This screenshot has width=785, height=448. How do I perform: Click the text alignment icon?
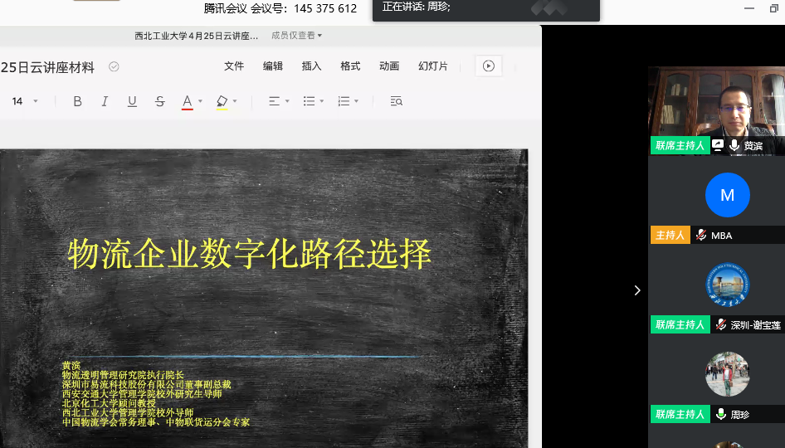pyautogui.click(x=274, y=101)
